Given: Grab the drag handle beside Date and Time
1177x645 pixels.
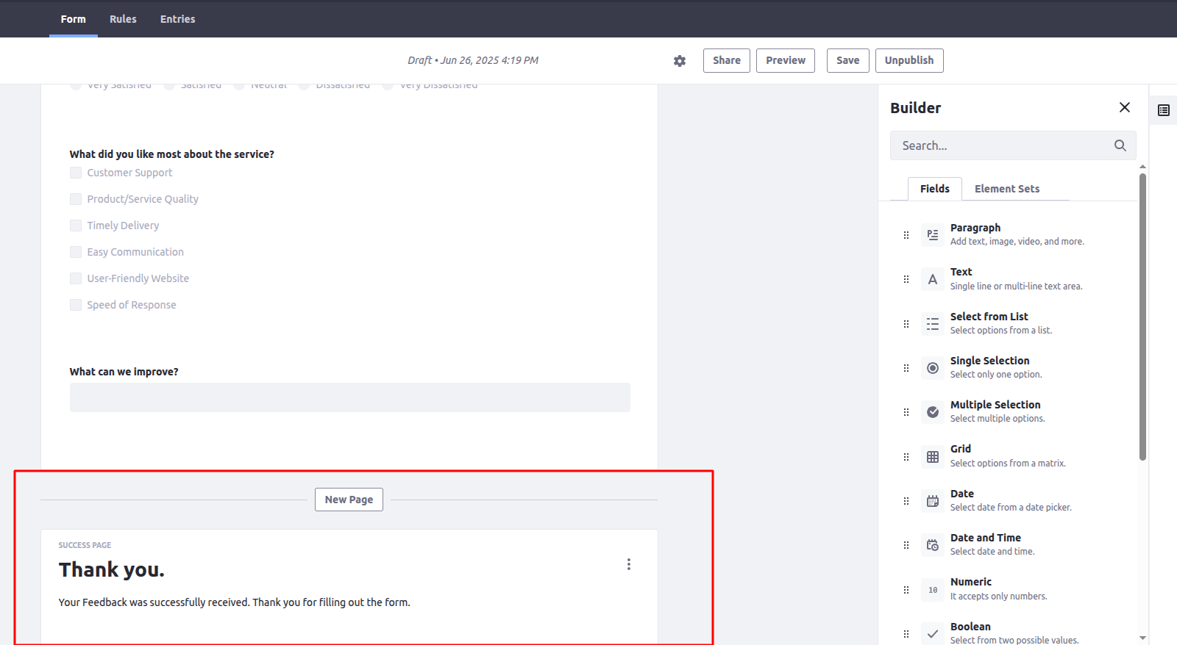Looking at the screenshot, I should pos(906,545).
